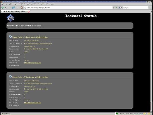Open the first menu in the menu bar
The height and width of the screenshot is (115, 153).
4,4
